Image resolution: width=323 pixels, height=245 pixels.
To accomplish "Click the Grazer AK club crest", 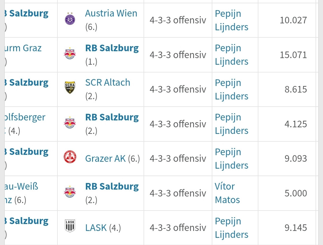I will coord(70,158).
